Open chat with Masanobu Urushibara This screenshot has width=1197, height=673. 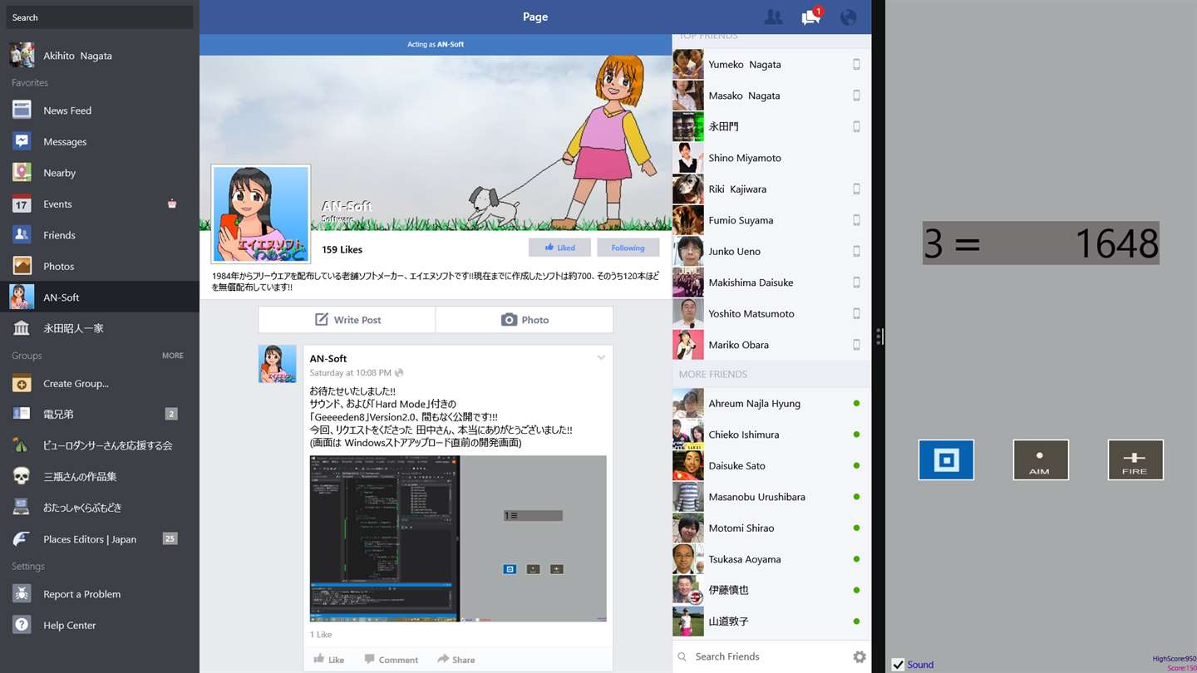pos(771,497)
